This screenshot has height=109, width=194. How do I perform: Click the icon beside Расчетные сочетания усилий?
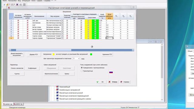point(57,93)
